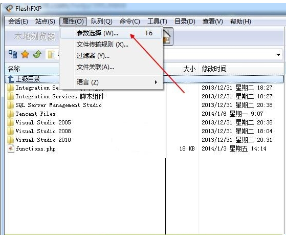Click the Visual Studio 2010 folder icon

tap(10, 140)
